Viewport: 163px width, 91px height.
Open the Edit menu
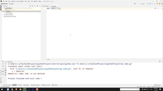click(6, 1)
